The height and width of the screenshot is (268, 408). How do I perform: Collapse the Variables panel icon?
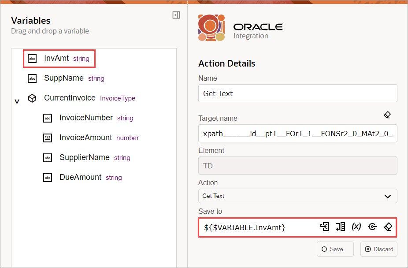point(176,15)
